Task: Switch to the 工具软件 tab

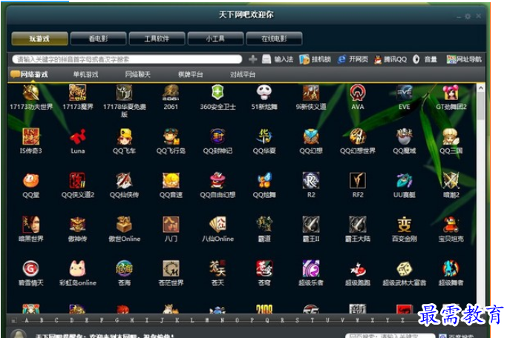Action: point(157,39)
